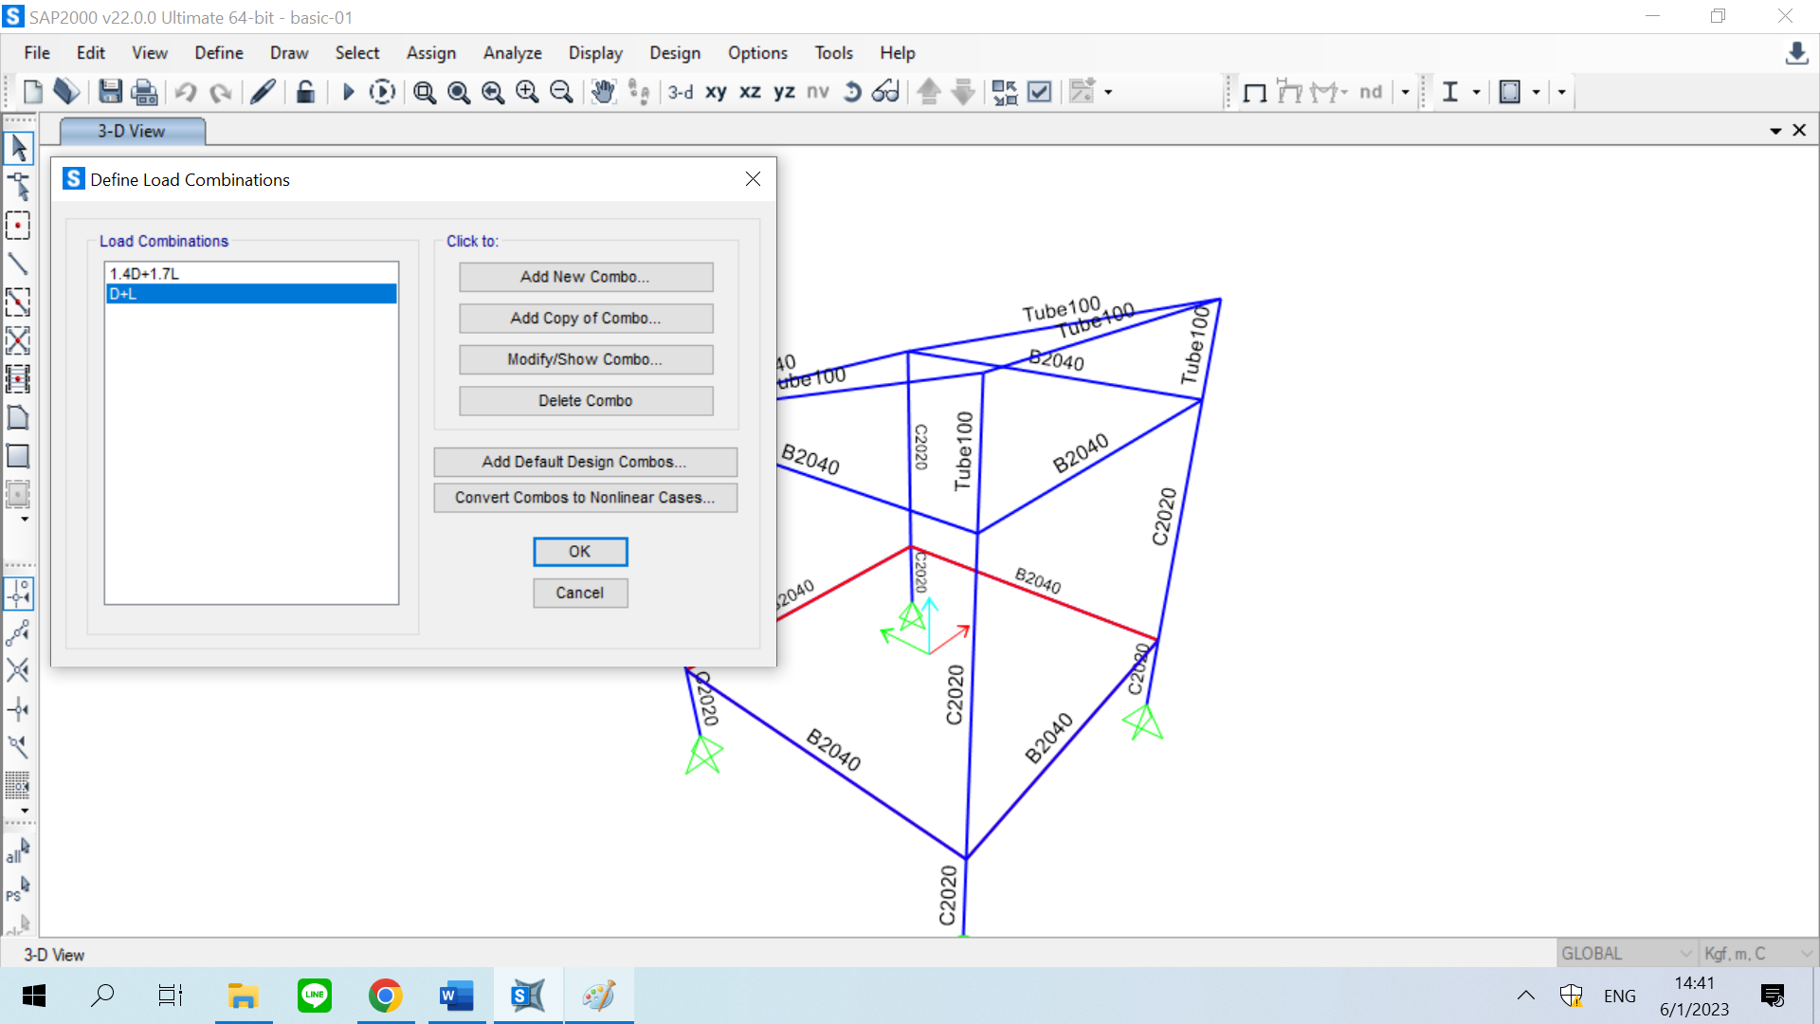Show undeformed shape icon
The width and height of the screenshot is (1820, 1024).
pos(1255,92)
